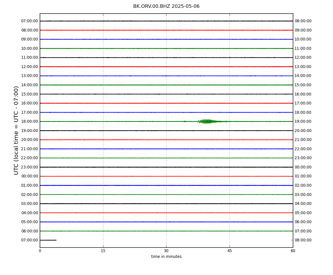The height and width of the screenshot is (275, 333).
Task: Click the x-axis tick label 45
Action: point(230,251)
